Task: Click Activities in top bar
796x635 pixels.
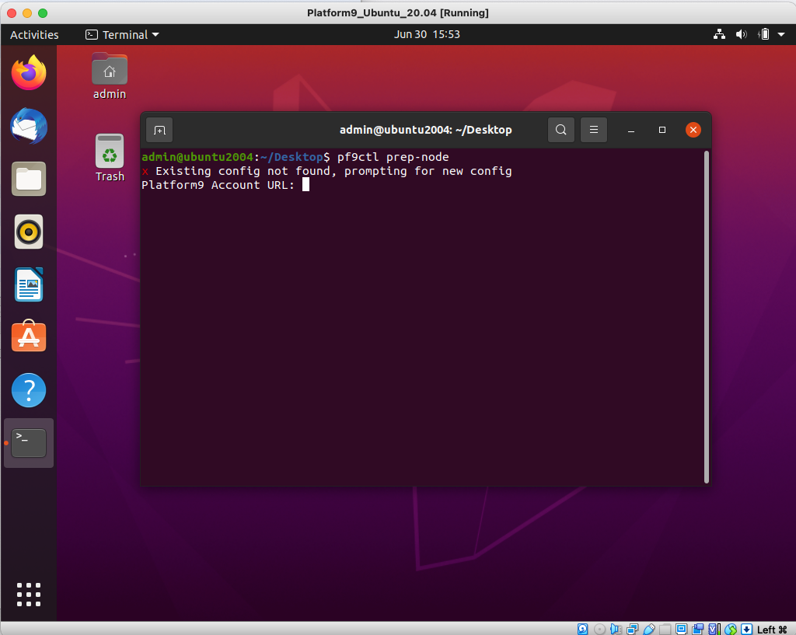Action: point(34,34)
